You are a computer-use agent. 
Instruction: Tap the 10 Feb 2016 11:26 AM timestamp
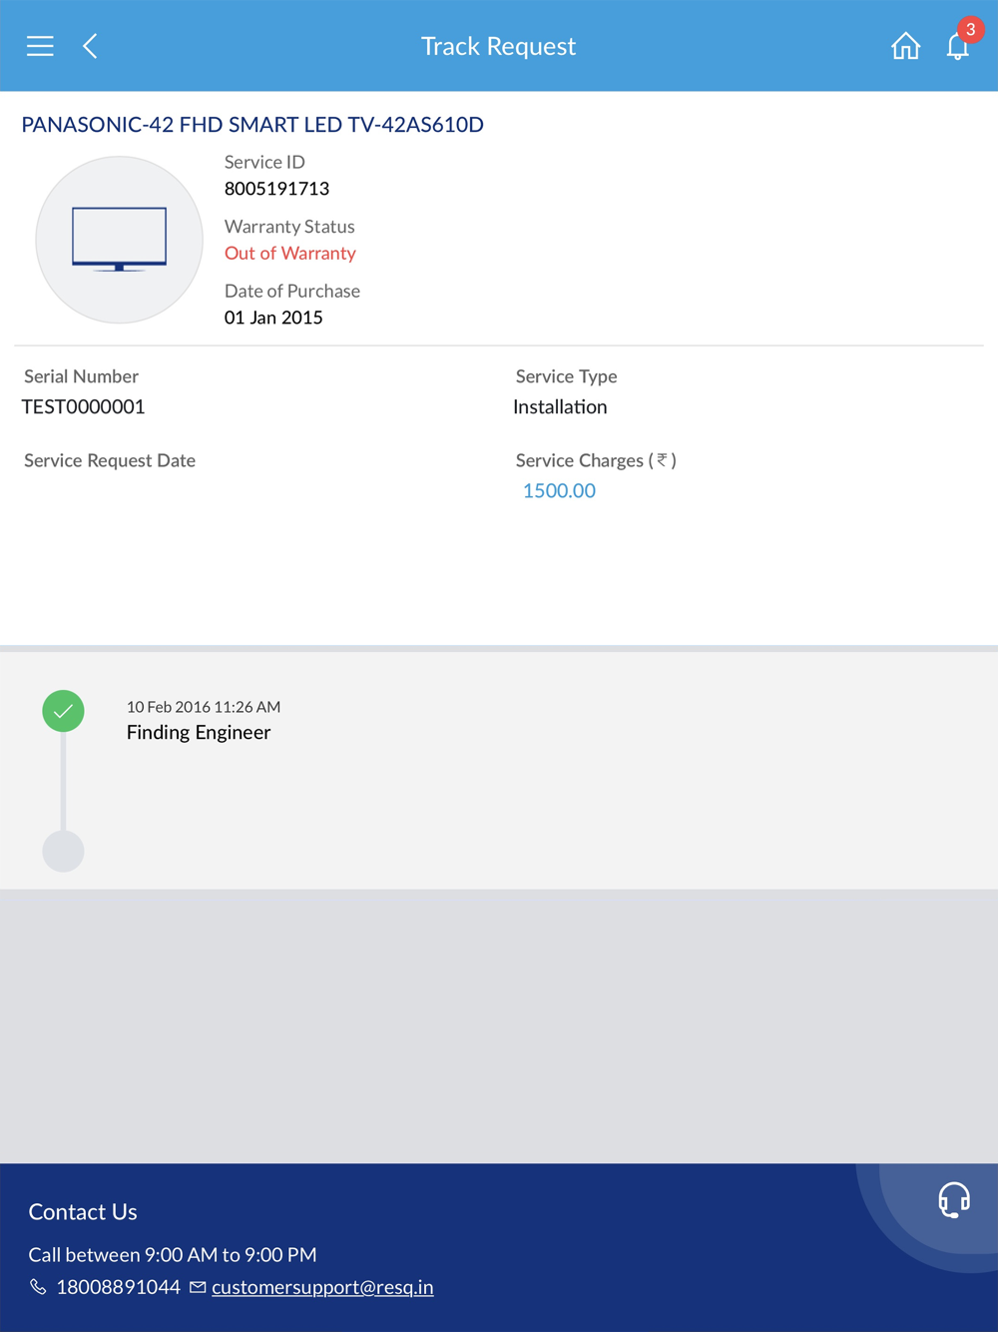204,706
